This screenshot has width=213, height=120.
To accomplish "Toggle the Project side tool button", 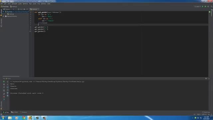I will [x=1, y=13].
